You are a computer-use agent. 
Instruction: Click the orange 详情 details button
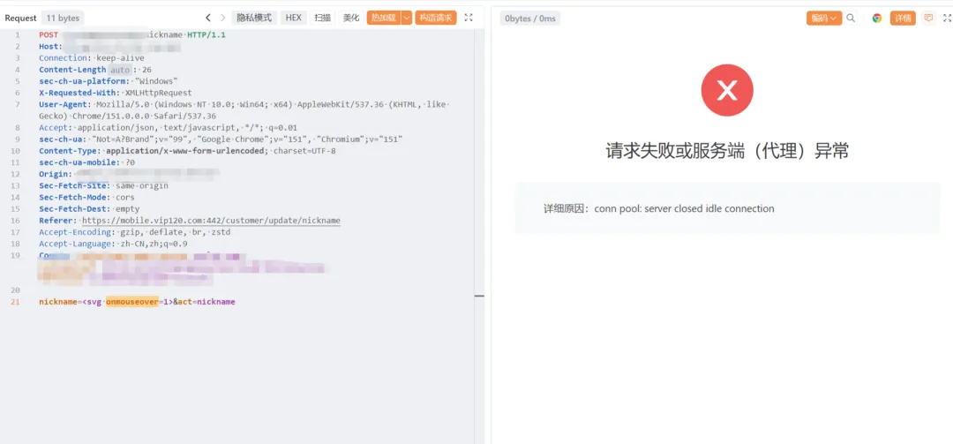pos(904,19)
